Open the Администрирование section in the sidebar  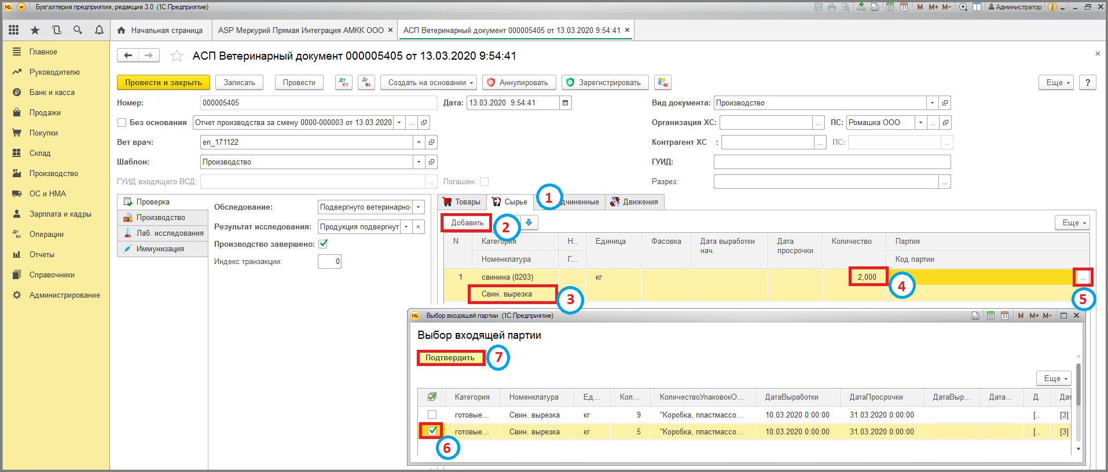point(64,295)
